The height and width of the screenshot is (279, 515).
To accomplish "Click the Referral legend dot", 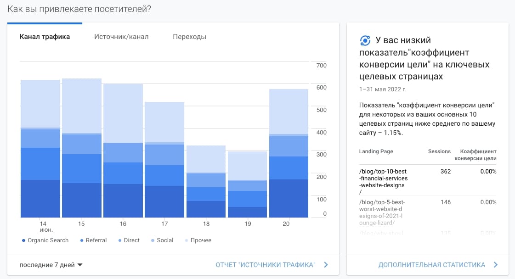I will pyautogui.click(x=82, y=240).
